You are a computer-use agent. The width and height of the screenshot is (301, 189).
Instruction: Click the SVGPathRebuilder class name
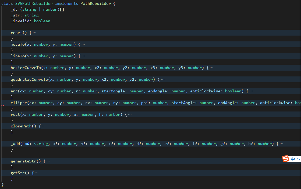(x=34, y=3)
